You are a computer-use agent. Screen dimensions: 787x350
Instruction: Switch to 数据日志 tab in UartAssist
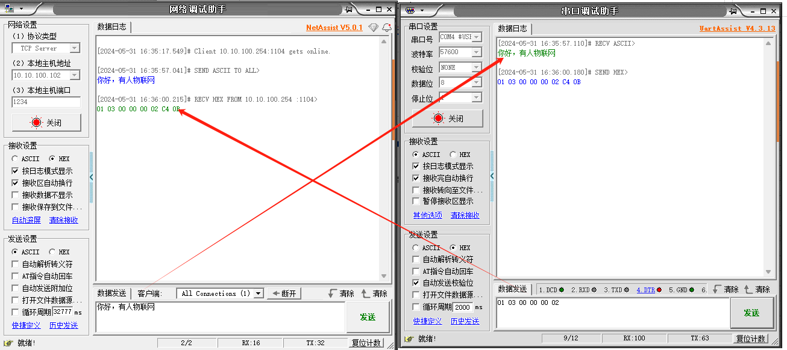512,28
